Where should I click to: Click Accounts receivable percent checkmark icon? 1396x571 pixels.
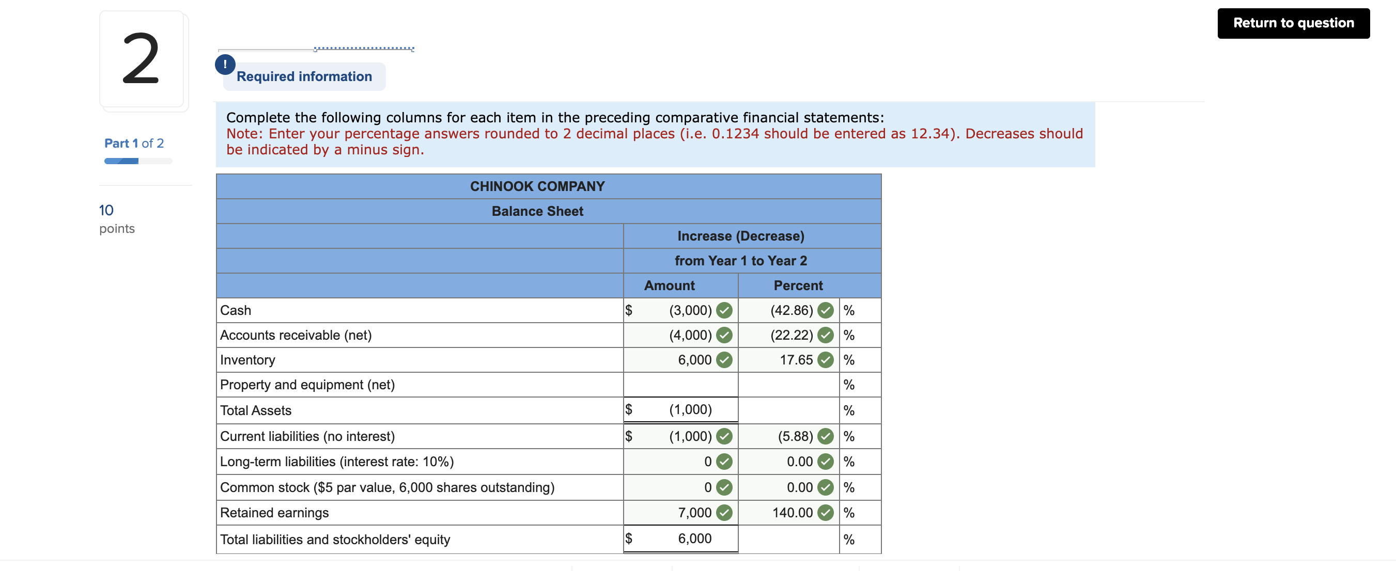(x=825, y=336)
